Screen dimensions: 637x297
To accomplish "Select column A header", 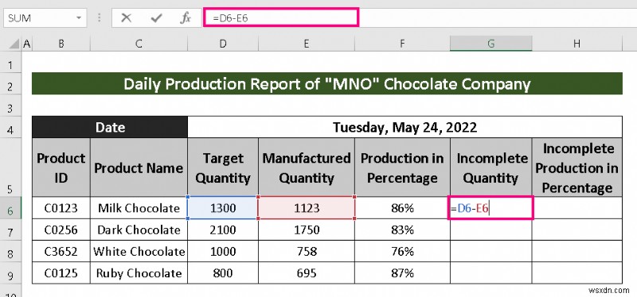I will (27, 44).
